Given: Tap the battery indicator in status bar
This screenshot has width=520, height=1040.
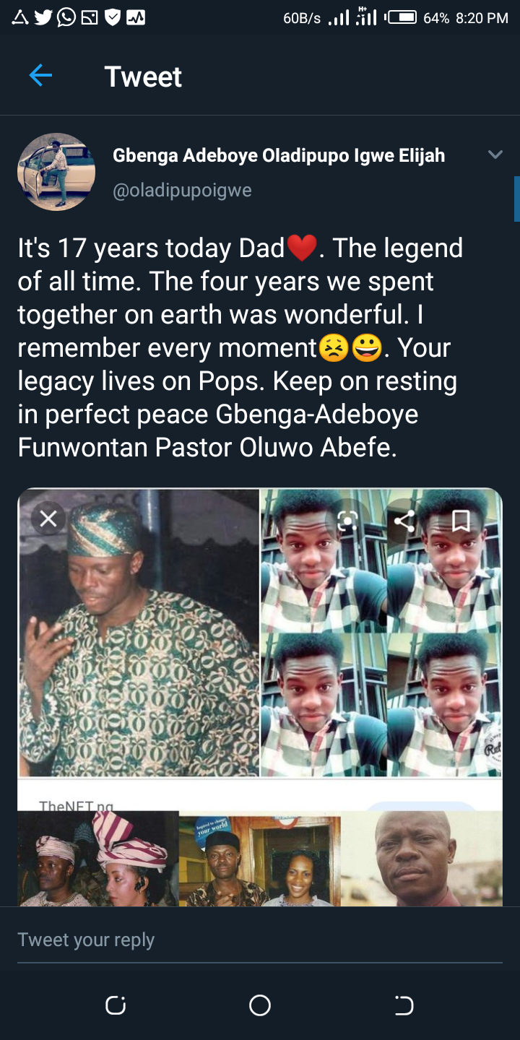Looking at the screenshot, I should pyautogui.click(x=402, y=17).
